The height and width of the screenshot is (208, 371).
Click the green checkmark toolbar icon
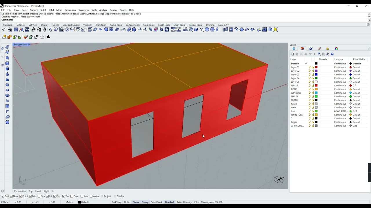tap(4, 29)
